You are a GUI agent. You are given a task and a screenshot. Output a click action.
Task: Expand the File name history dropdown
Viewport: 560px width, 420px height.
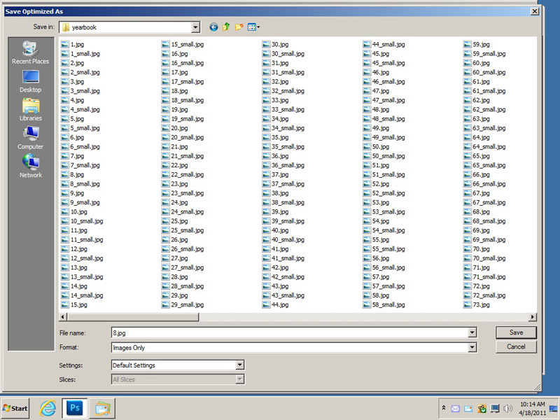[x=472, y=333]
